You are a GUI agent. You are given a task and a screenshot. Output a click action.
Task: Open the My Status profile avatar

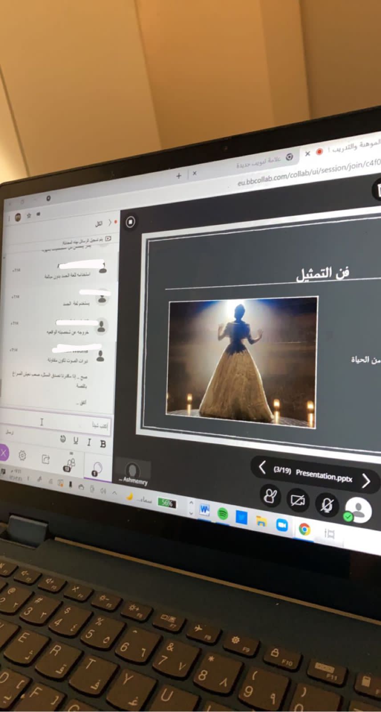[x=358, y=510]
